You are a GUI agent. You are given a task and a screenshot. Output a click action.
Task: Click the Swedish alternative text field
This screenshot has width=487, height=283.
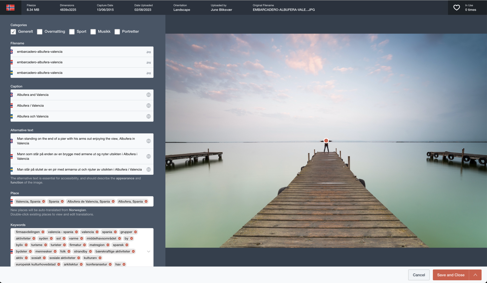coord(80,169)
